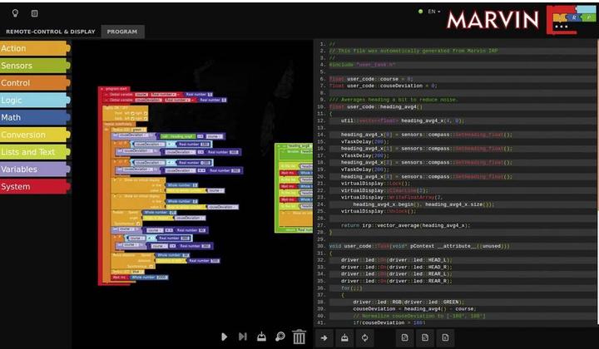
Task: Select the PROGRAM tab
Action: click(x=122, y=32)
